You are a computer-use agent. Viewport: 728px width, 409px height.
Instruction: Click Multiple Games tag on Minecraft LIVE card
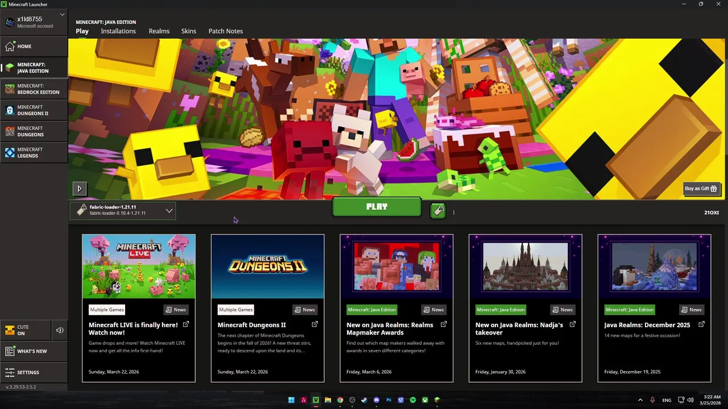(x=107, y=310)
